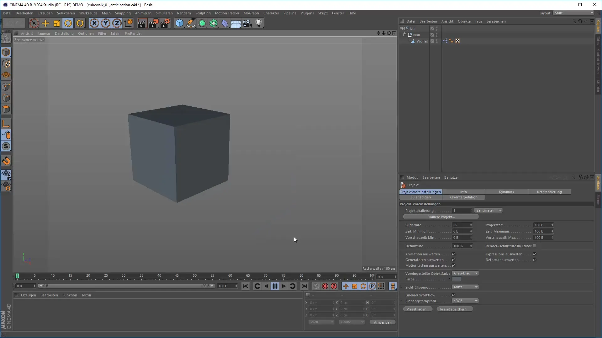This screenshot has height=338, width=602.
Task: Open Eingangsfarbprofil sRGB dropdown
Action: click(x=465, y=301)
